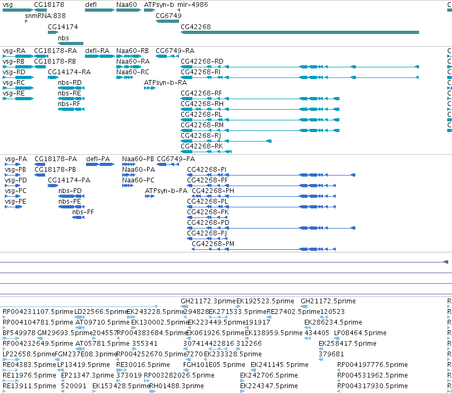Image resolution: width=452 pixels, height=394 pixels.
Task: Open the RP004197776.5prime EST label
Action: (x=372, y=365)
